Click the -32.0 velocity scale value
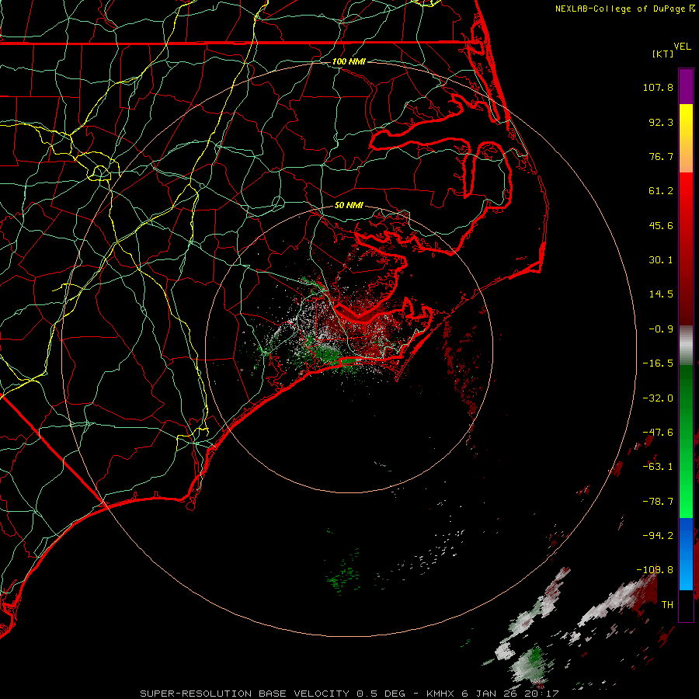 point(658,398)
